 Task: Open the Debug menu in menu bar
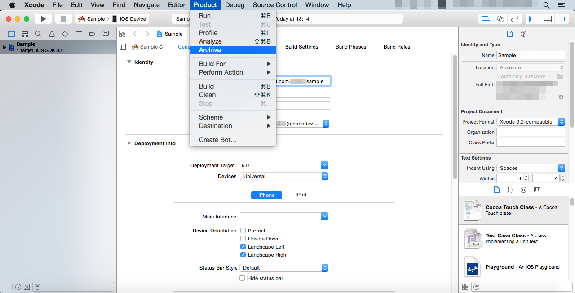point(234,5)
